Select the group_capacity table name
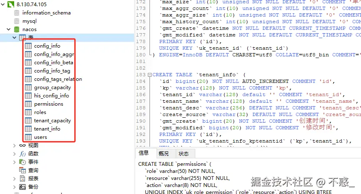 (x=52, y=87)
